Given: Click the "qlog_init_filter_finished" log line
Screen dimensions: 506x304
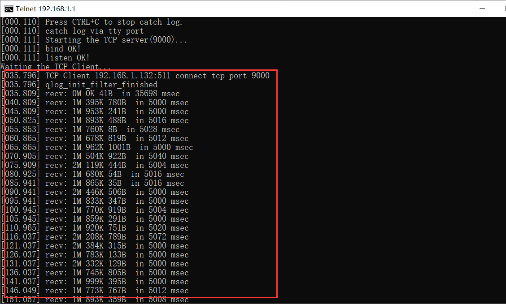Looking at the screenshot, I should point(101,85).
